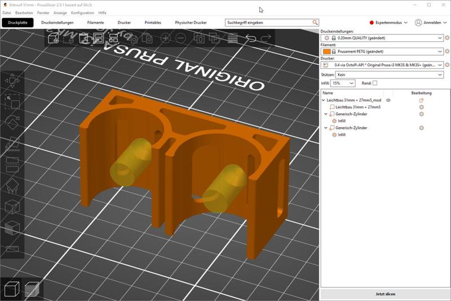451x301 pixels.
Task: Select the Move gizmo tool
Action: (12, 80)
